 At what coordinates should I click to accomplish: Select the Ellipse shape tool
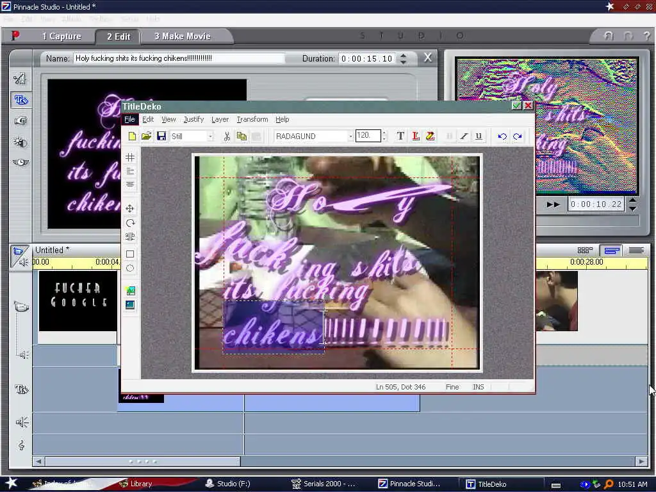[x=130, y=268]
